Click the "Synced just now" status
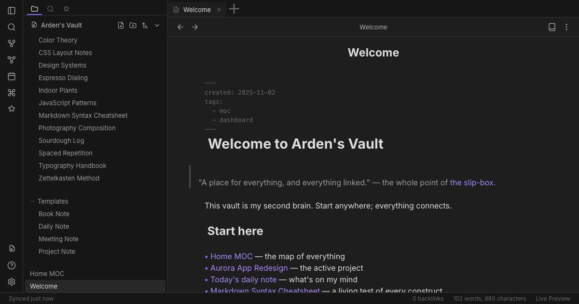579x304 pixels. click(31, 299)
